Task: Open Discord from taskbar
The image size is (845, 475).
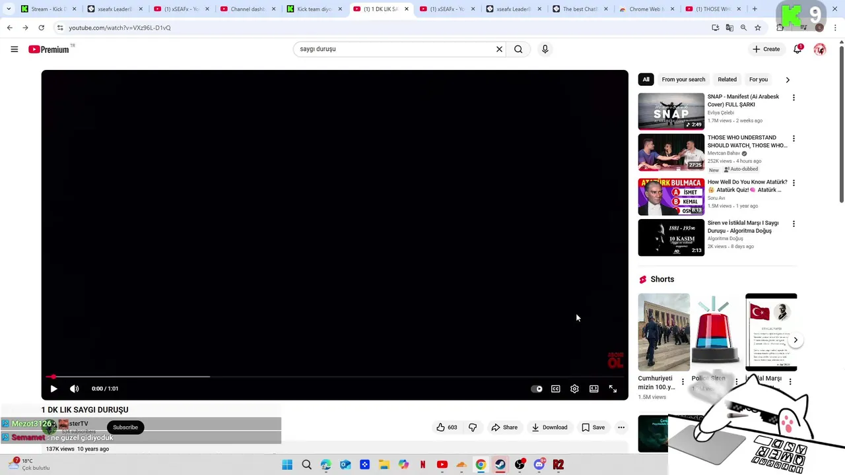Action: pyautogui.click(x=539, y=464)
